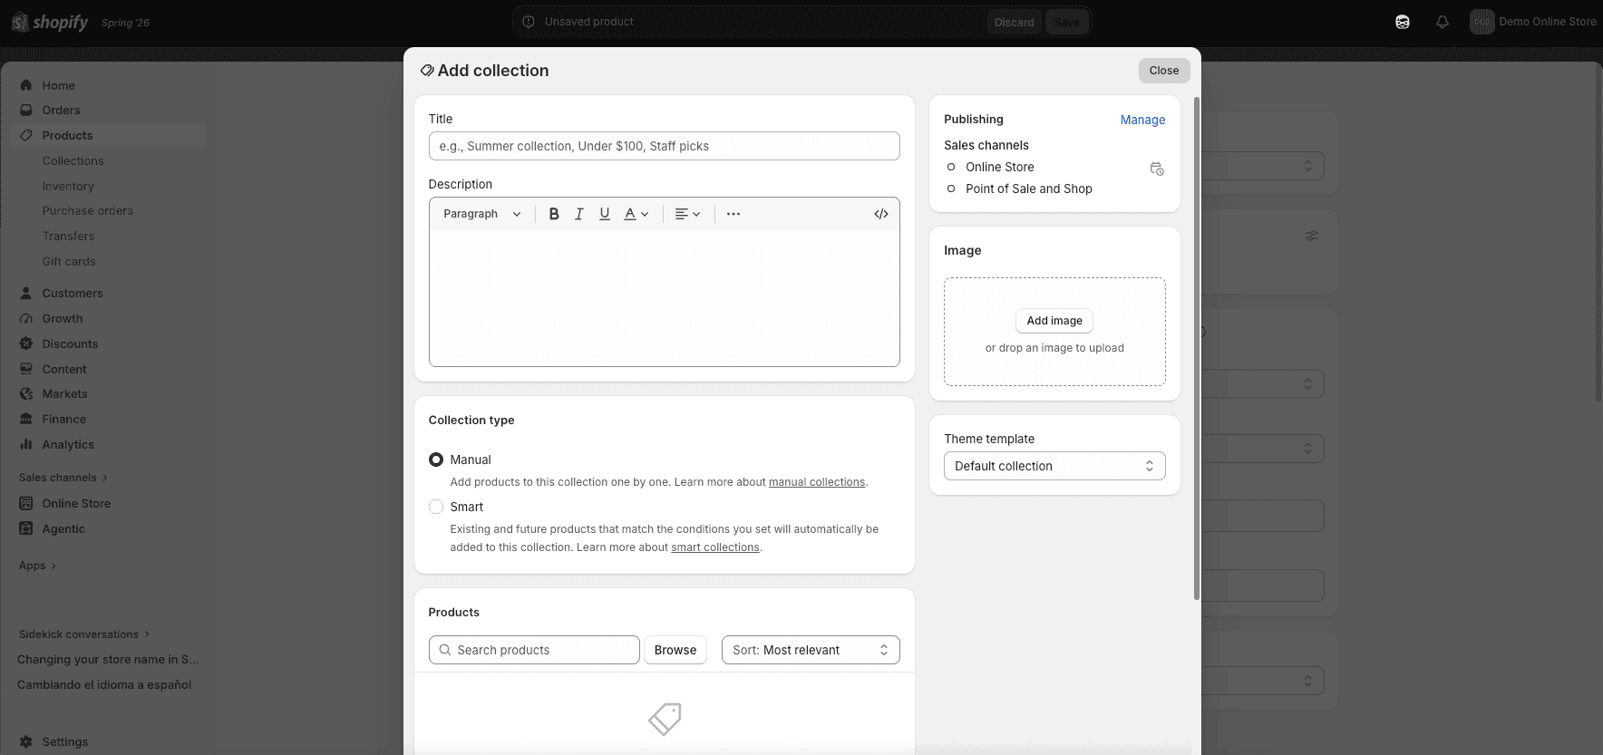Click the Search products field
The height and width of the screenshot is (755, 1603).
pyautogui.click(x=534, y=650)
